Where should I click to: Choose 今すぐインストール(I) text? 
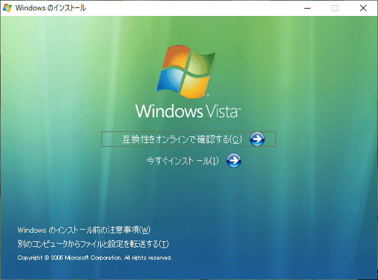(183, 161)
